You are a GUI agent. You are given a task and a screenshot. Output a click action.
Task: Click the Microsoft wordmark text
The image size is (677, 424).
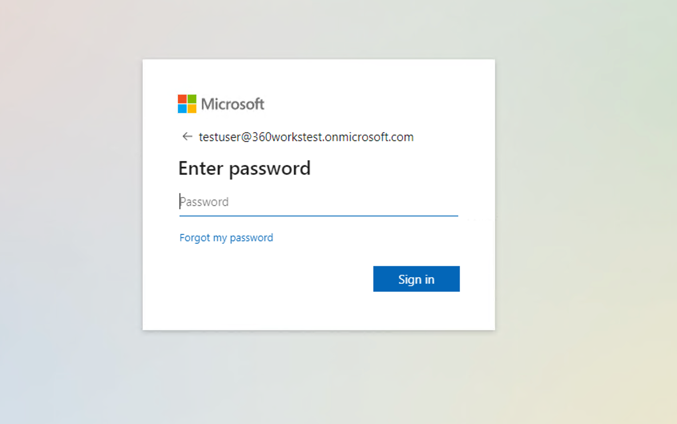(232, 104)
